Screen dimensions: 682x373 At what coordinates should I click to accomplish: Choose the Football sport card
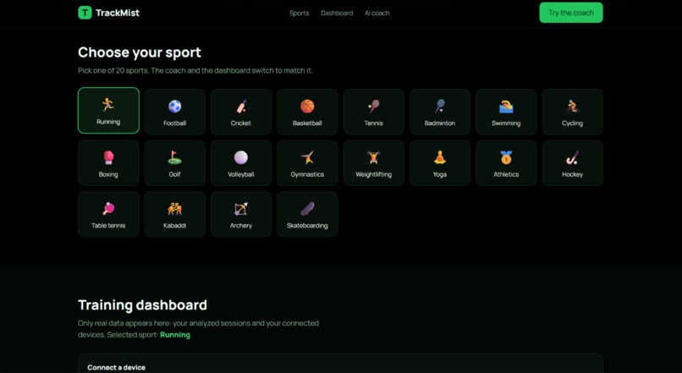175,112
